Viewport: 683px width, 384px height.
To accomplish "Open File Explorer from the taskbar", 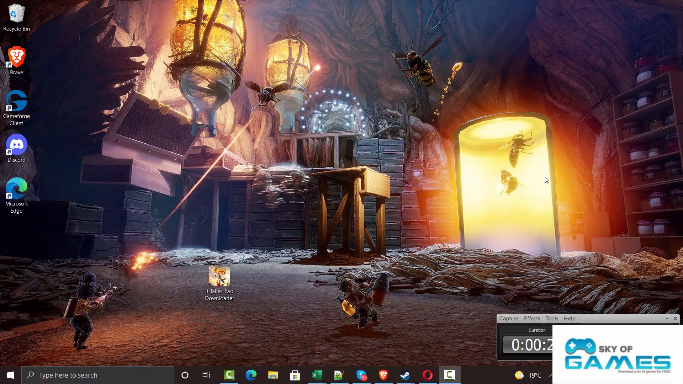I will (273, 375).
